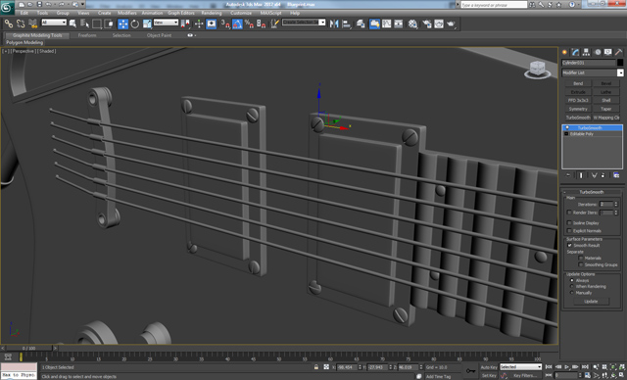Screen dimensions: 627x380
Task: Open the reference coordinate system View dropdown
Action: pos(166,23)
